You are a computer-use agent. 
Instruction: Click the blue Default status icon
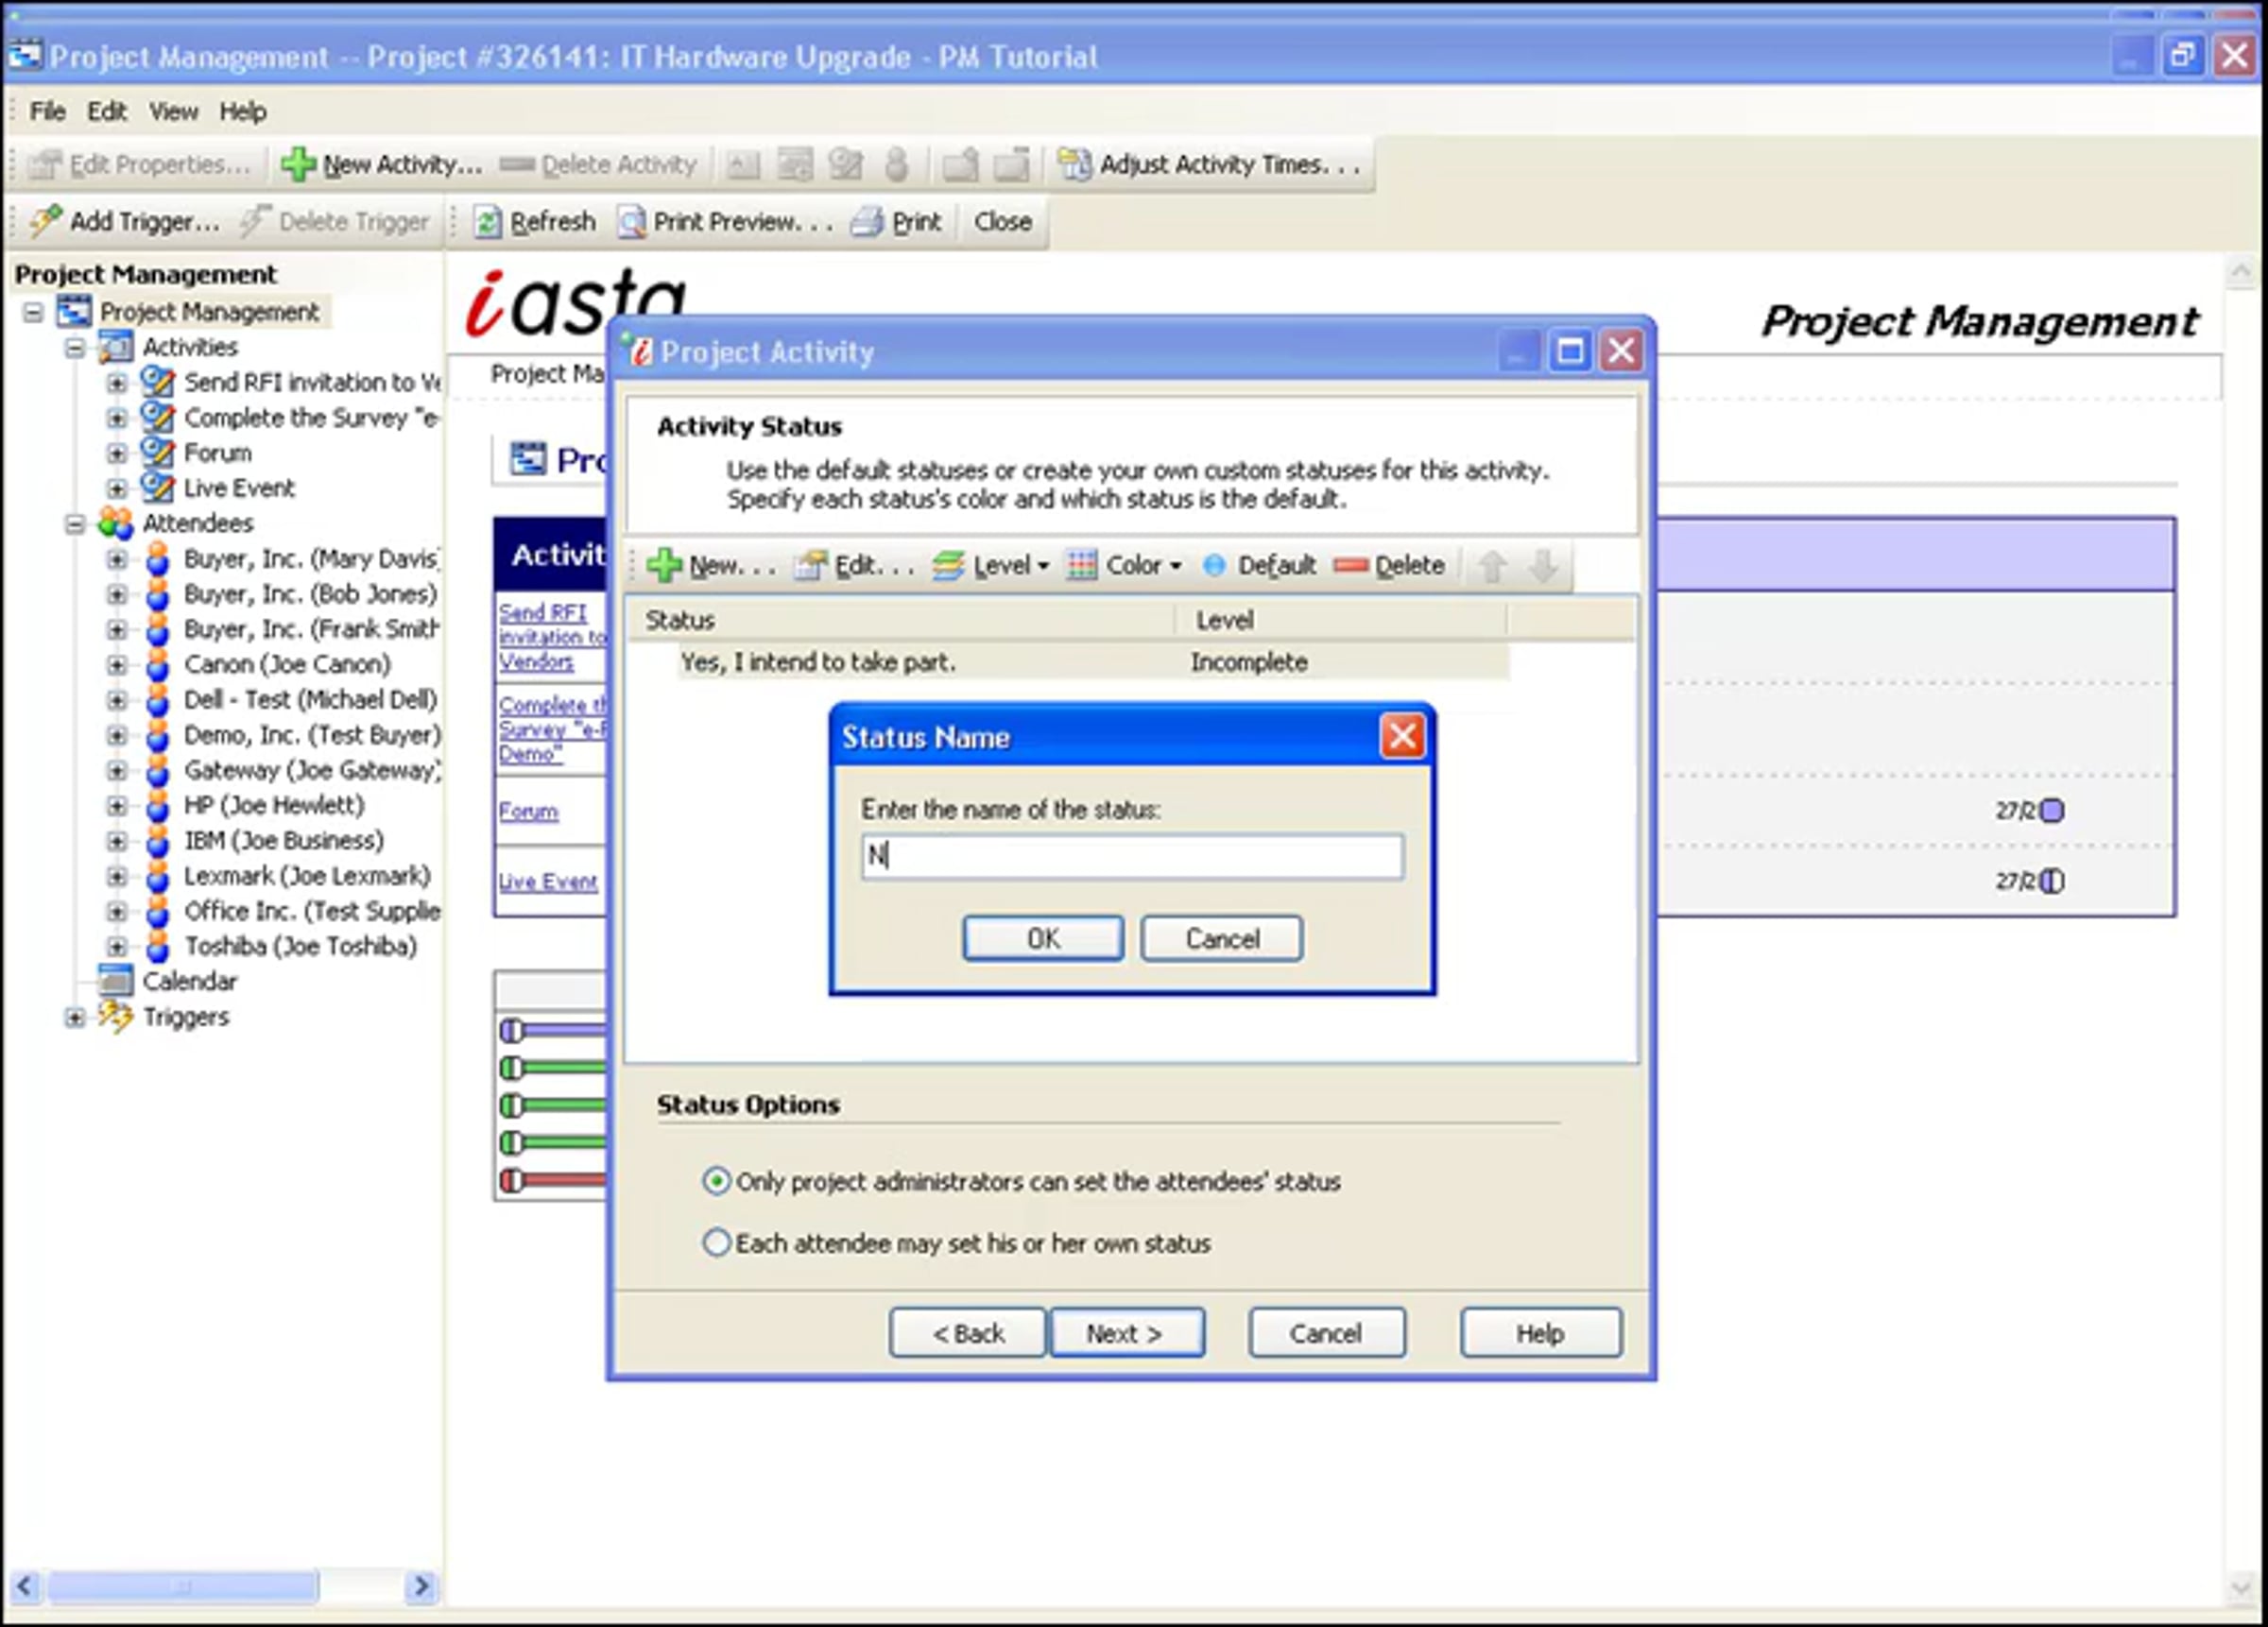click(1214, 566)
